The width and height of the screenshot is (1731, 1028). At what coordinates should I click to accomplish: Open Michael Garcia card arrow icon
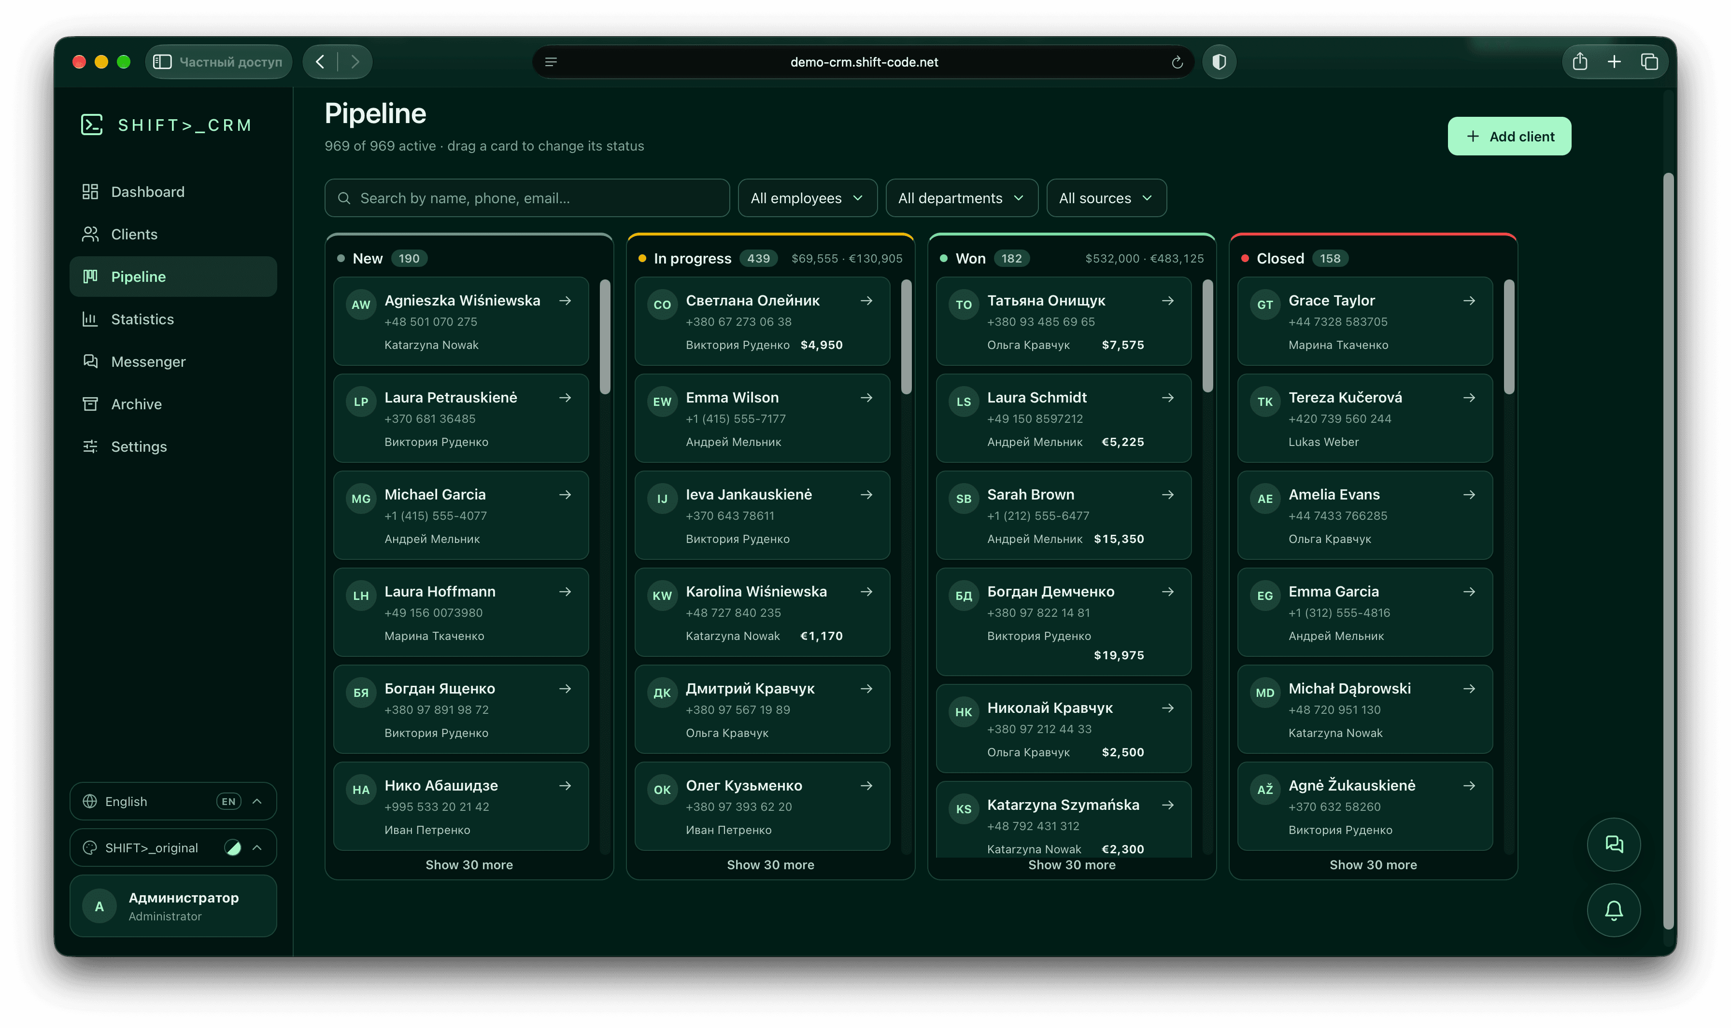(566, 495)
